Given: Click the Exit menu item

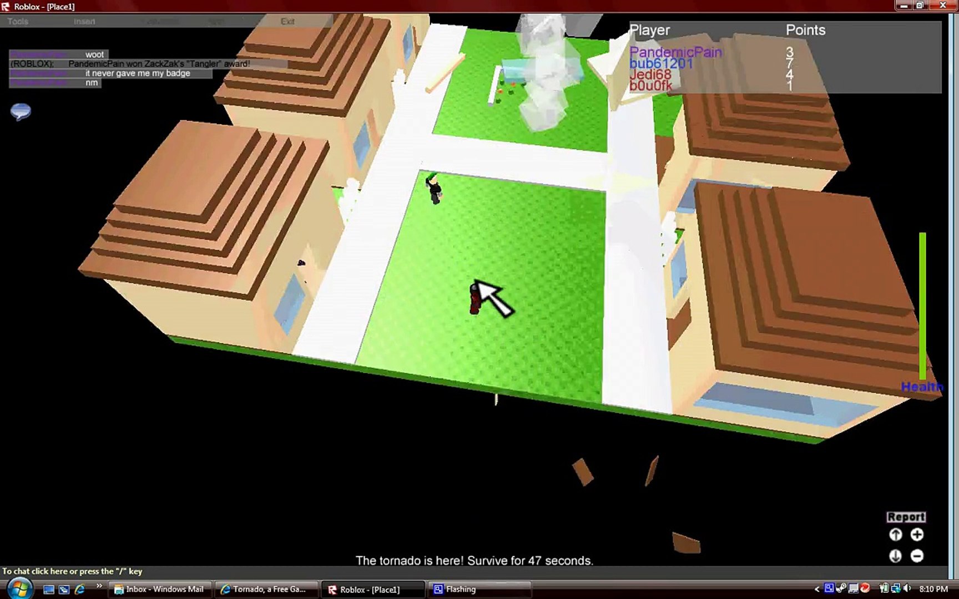Looking at the screenshot, I should click(x=287, y=22).
